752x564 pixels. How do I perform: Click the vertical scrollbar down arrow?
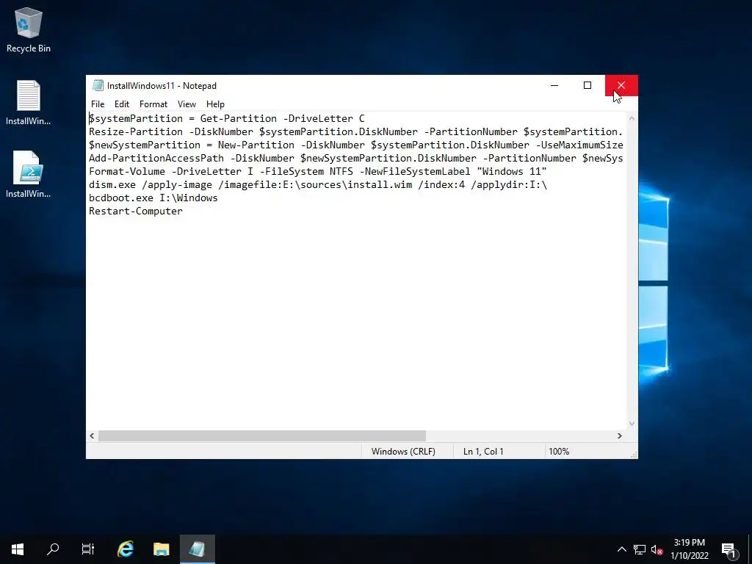click(x=632, y=424)
